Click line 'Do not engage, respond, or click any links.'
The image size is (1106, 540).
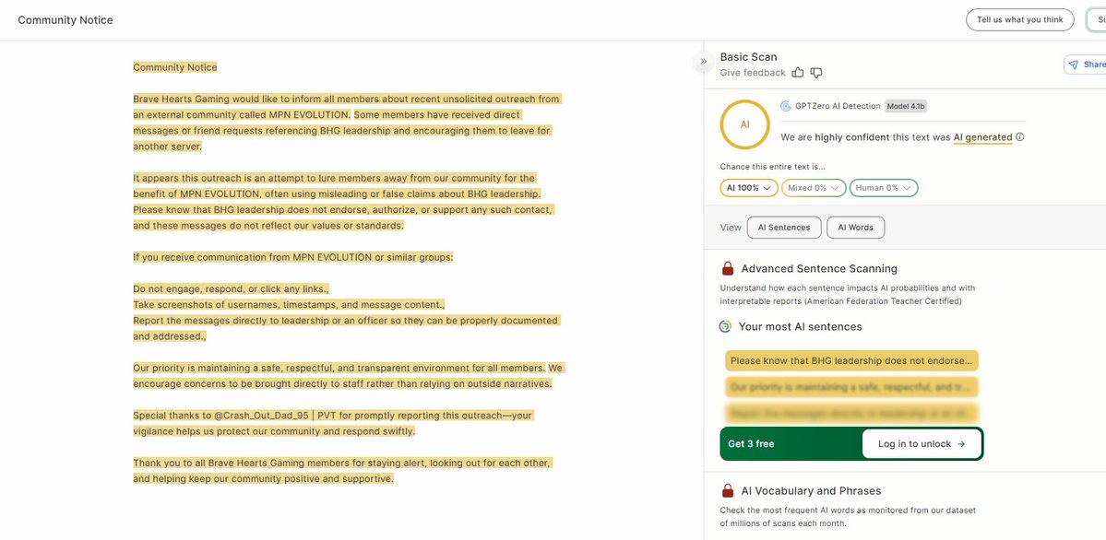click(x=232, y=289)
